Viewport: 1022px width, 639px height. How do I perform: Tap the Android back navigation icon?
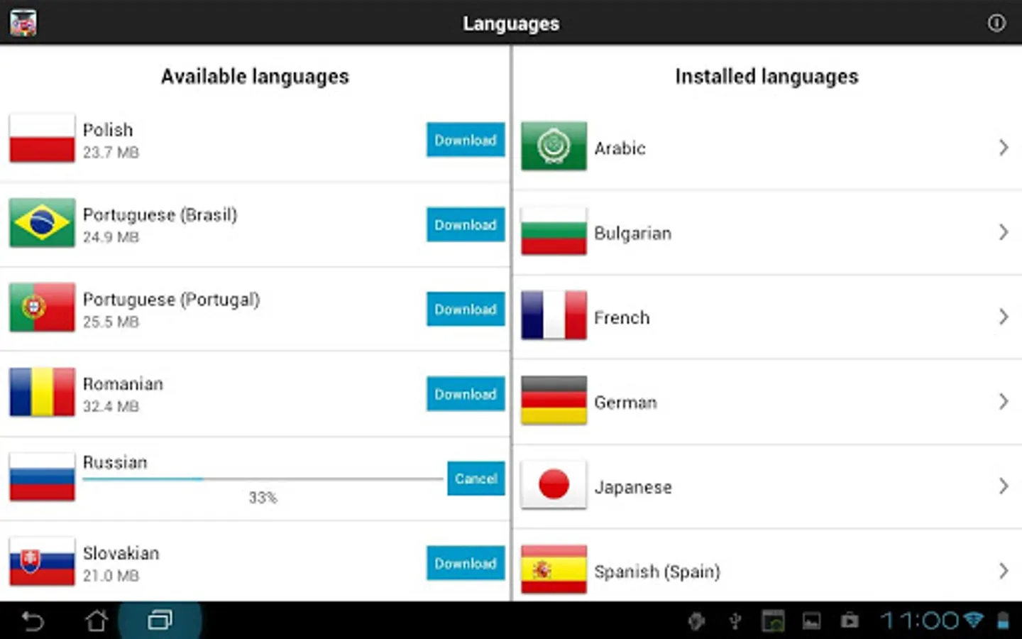pyautogui.click(x=33, y=621)
